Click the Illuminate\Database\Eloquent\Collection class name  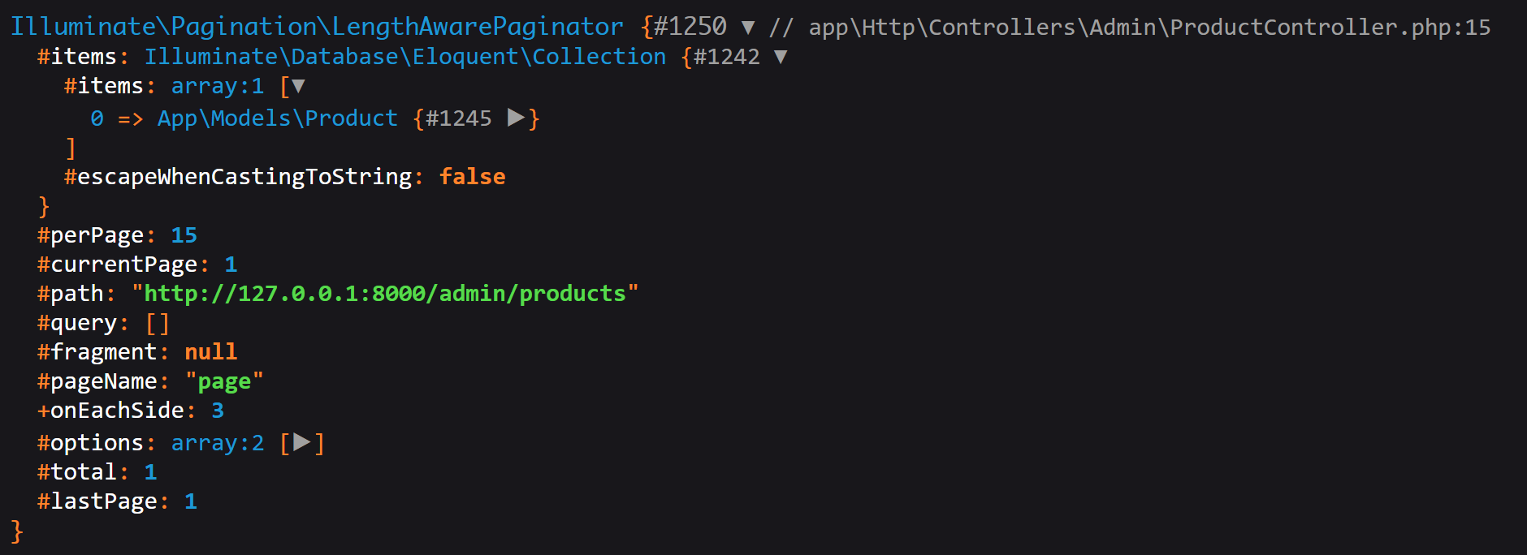pyautogui.click(x=404, y=57)
